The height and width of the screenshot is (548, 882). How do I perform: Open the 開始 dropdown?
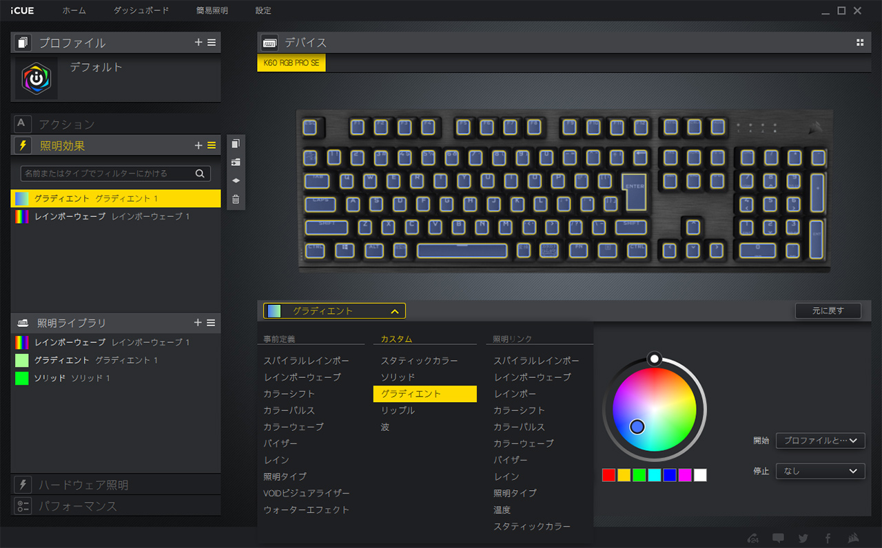click(x=820, y=441)
